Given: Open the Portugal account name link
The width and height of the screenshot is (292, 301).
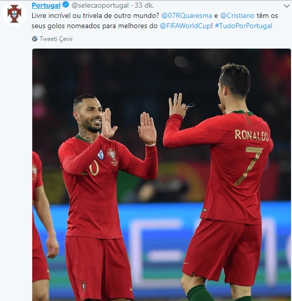Looking at the screenshot, I should [46, 5].
